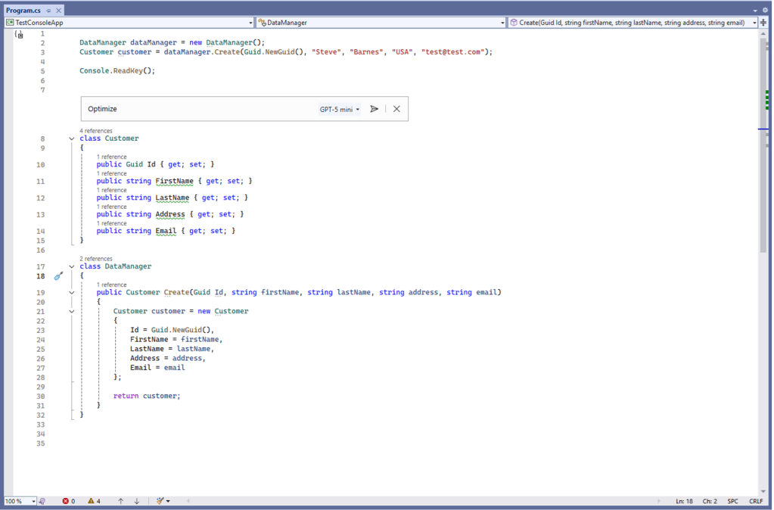Toggle SPC spacing mode in status bar
This screenshot has width=774, height=510.
coord(732,500)
